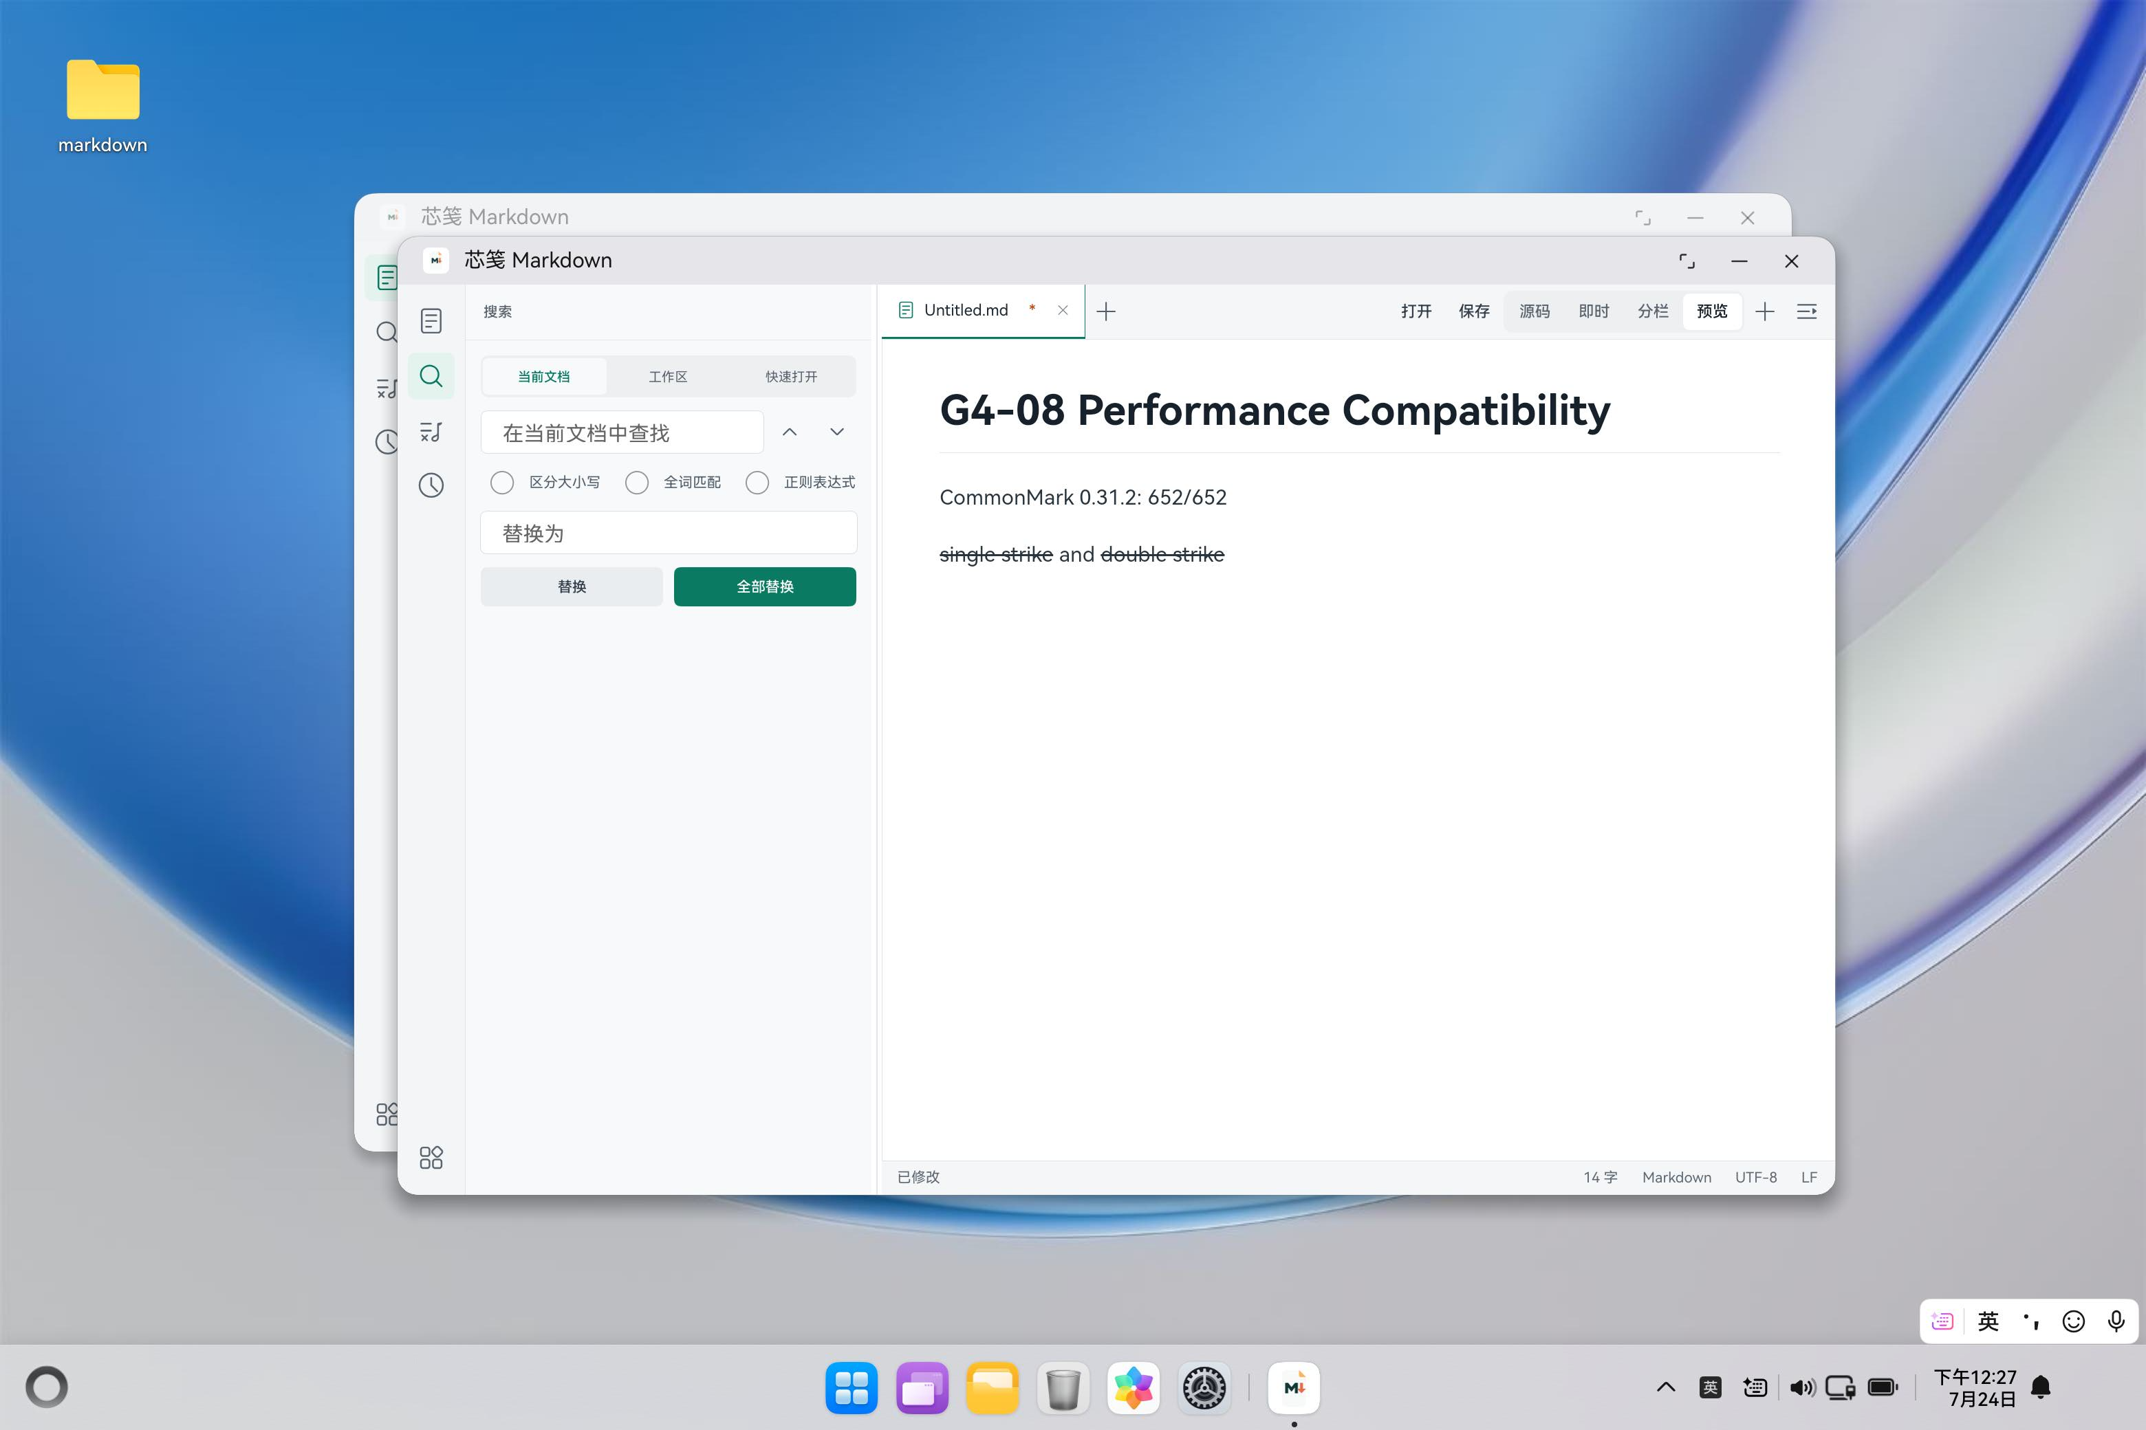The image size is (2146, 1430).
Task: Open the history clock panel in the front window sidebar
Action: pyautogui.click(x=431, y=485)
